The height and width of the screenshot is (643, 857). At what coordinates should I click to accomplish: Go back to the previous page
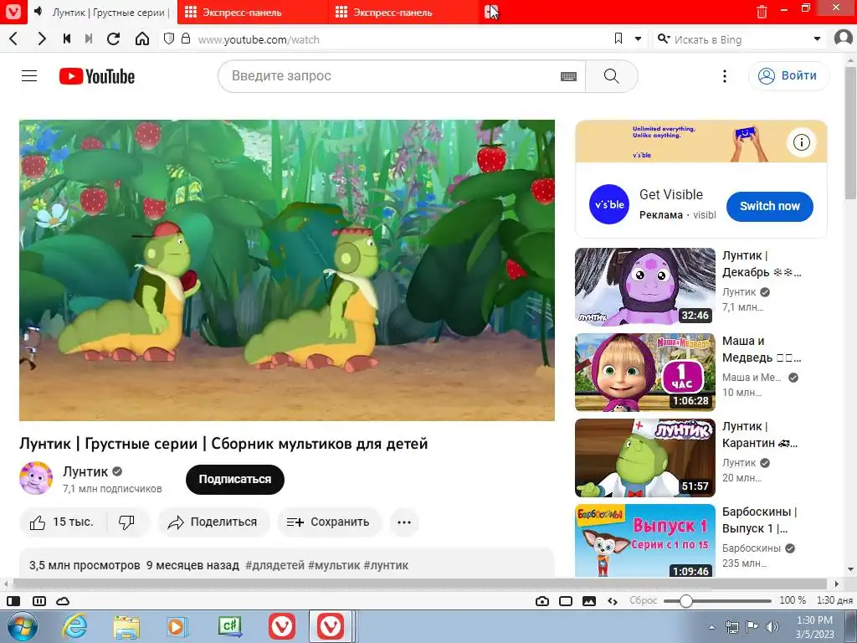tap(14, 39)
